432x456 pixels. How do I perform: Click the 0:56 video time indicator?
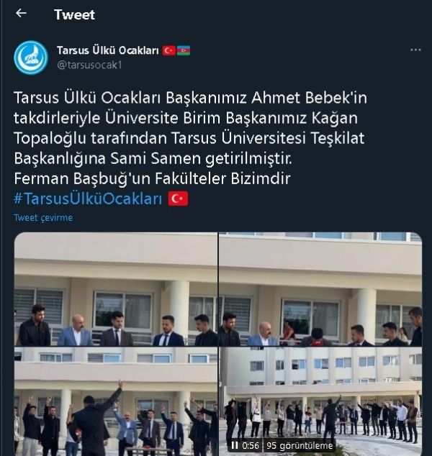[251, 445]
